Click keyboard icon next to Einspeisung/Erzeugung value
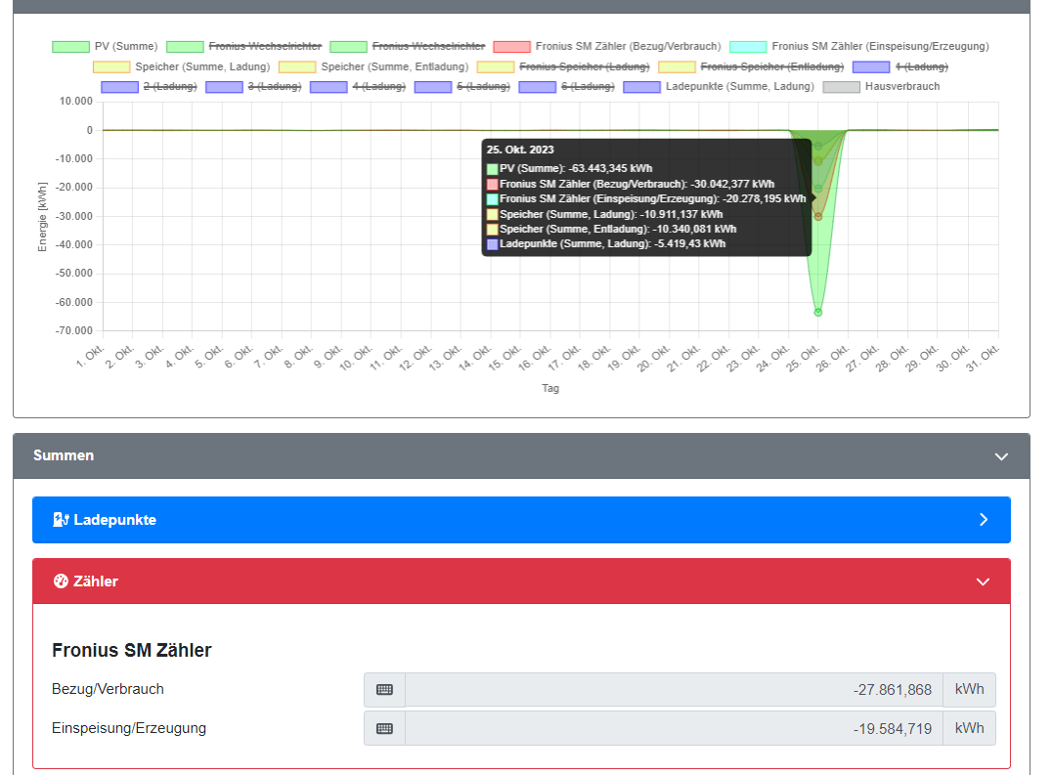The height and width of the screenshot is (775, 1052). click(x=384, y=729)
